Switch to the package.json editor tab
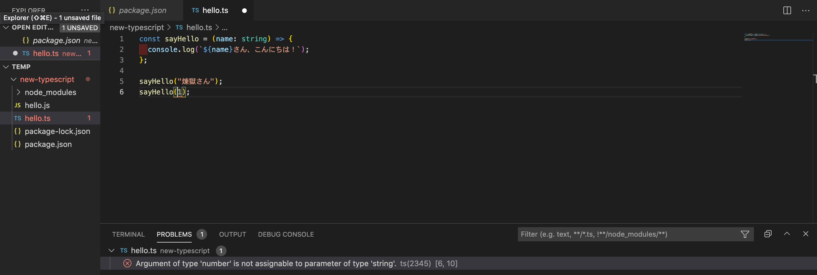This screenshot has width=817, height=275. tap(142, 10)
